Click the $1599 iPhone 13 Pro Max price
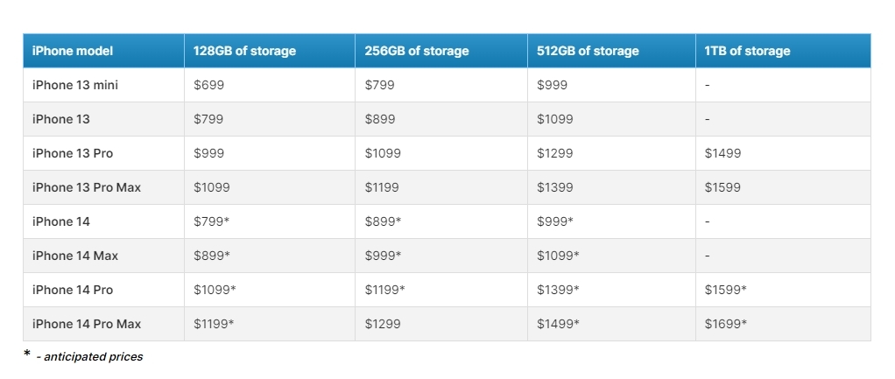Screen dimensions: 895x379 pyautogui.click(x=722, y=187)
